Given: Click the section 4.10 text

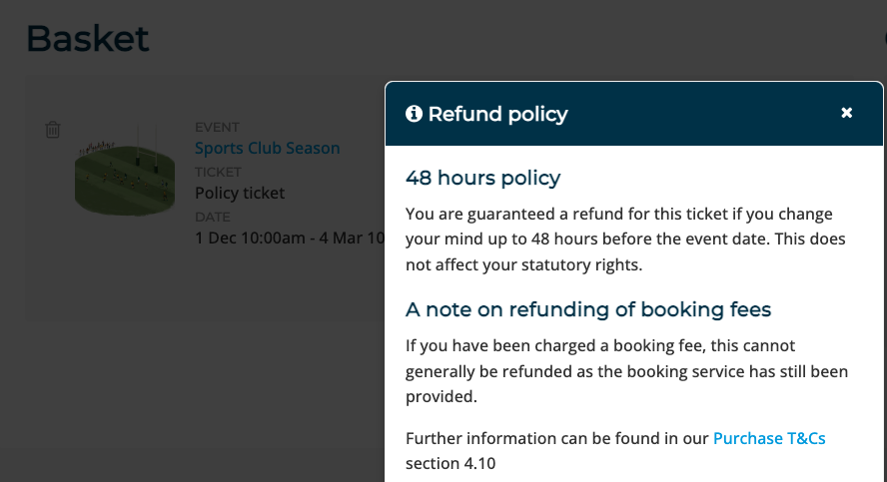Looking at the screenshot, I should click(450, 463).
